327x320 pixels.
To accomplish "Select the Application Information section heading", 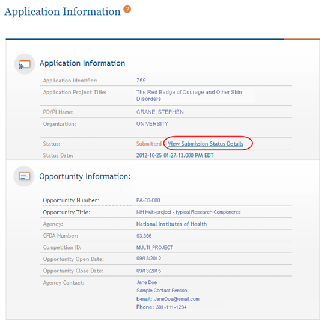I will (82, 63).
